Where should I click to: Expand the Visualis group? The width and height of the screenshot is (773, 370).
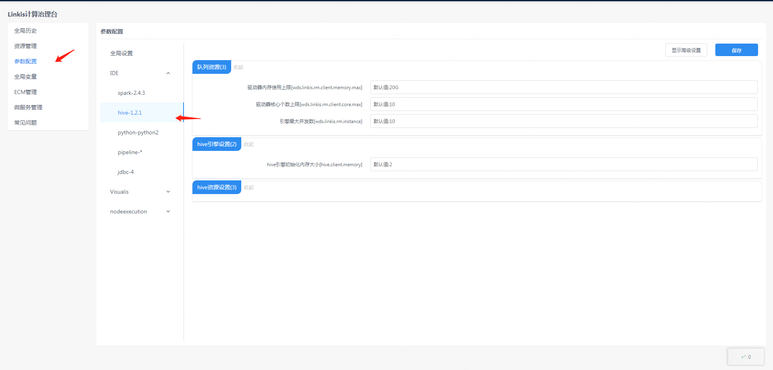tap(168, 192)
